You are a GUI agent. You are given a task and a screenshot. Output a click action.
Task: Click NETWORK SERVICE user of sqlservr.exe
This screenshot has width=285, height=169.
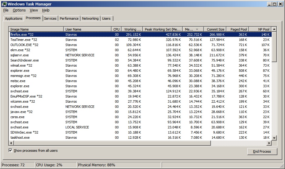[80, 55]
